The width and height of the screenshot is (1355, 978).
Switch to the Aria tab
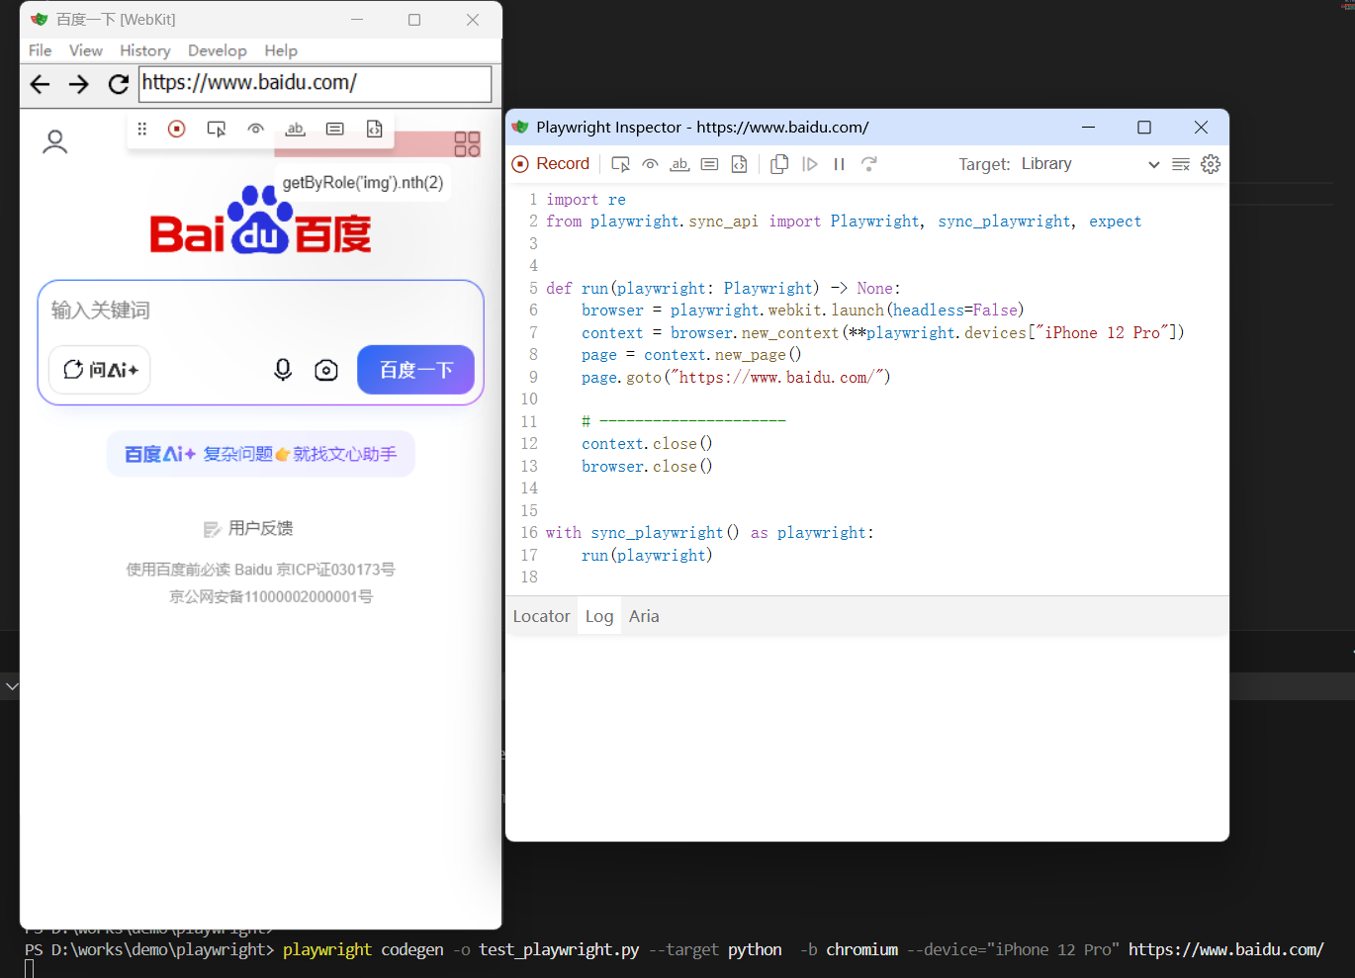pos(644,616)
